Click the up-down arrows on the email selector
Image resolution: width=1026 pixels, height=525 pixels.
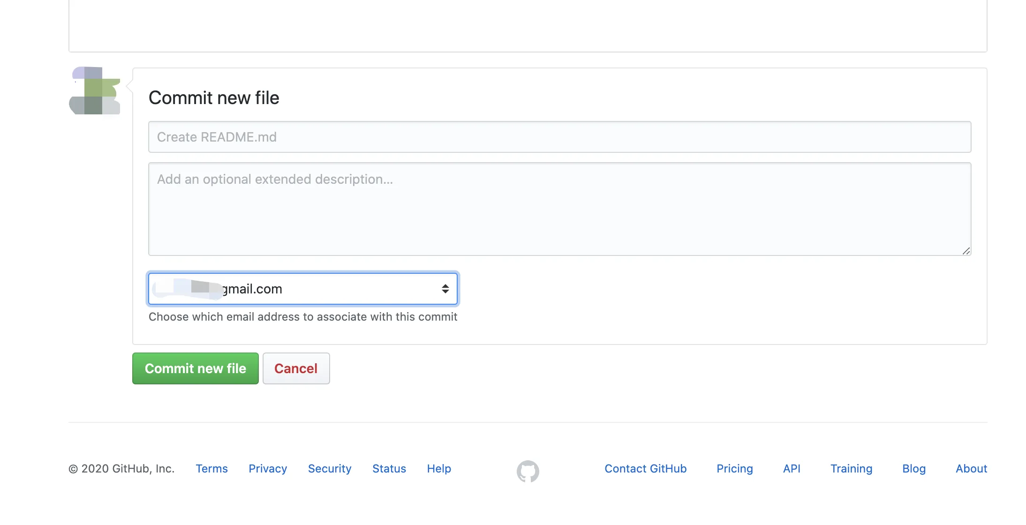(x=445, y=289)
